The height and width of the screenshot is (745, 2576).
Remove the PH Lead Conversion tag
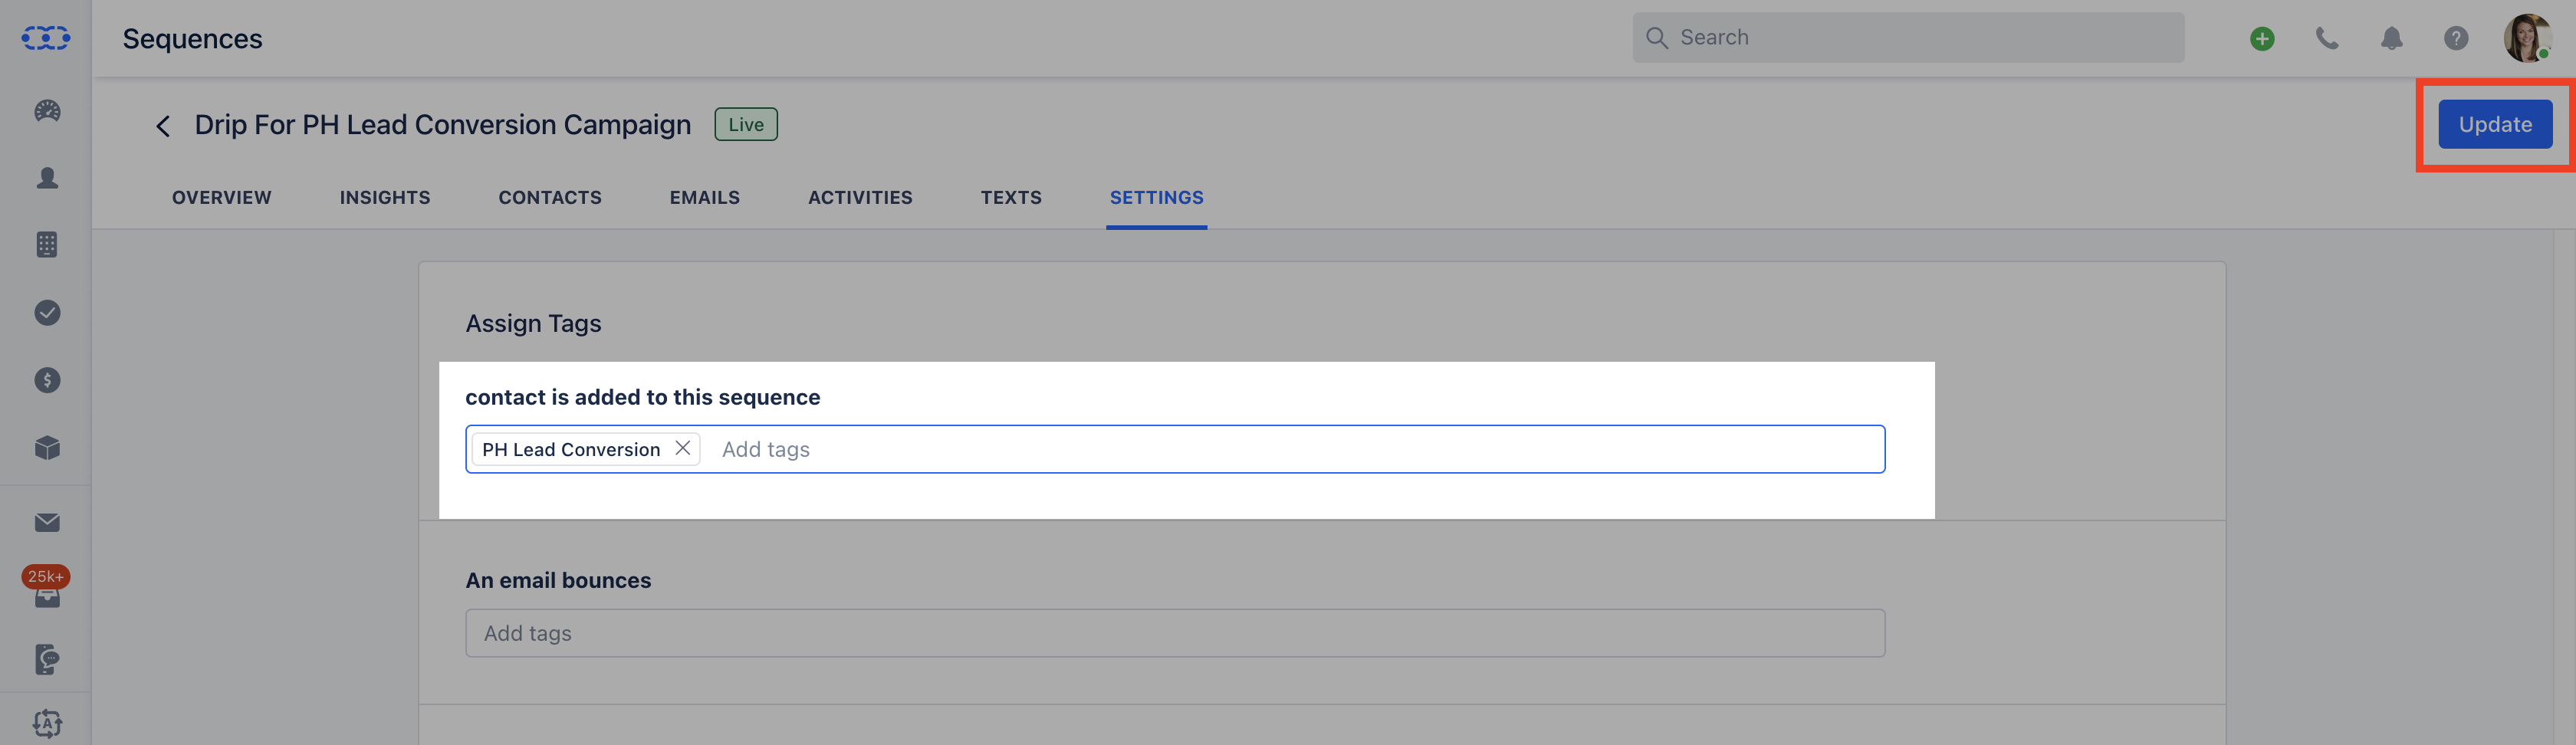pyautogui.click(x=683, y=448)
